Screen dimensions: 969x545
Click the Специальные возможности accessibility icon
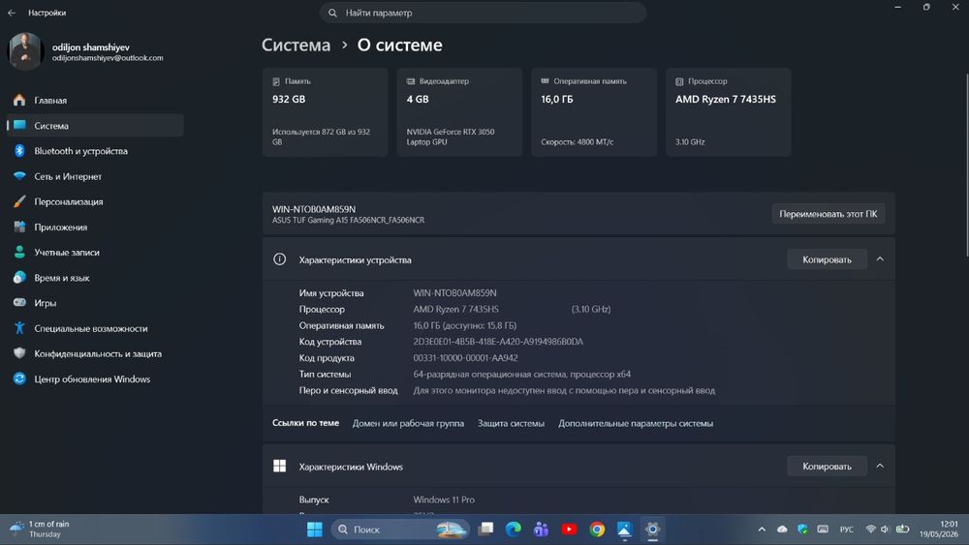click(x=19, y=328)
